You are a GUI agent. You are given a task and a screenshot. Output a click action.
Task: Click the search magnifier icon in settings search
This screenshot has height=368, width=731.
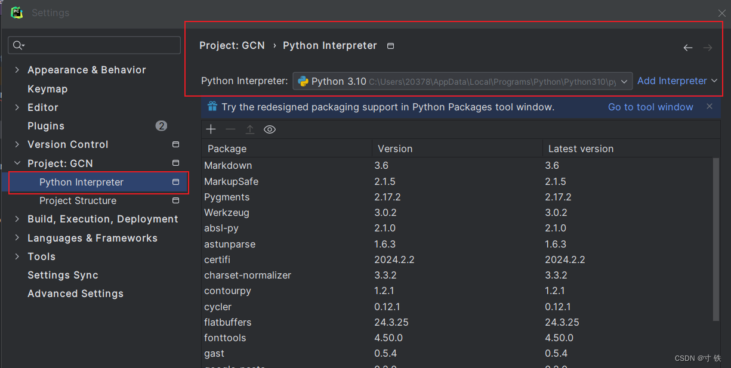(x=18, y=45)
